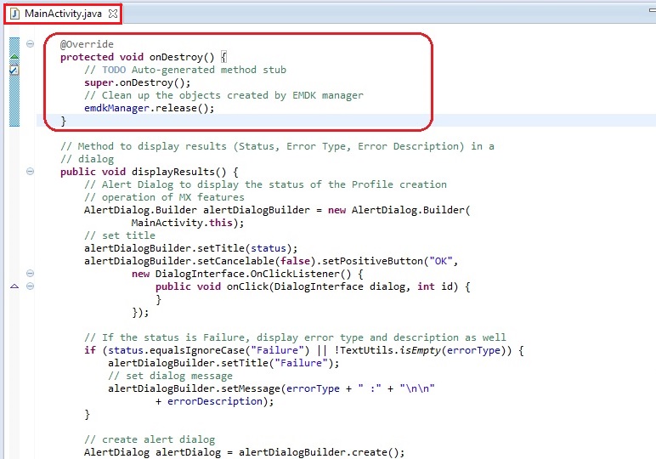Collapse the onClick method fold toggle
This screenshot has height=459, width=656.
coord(31,286)
